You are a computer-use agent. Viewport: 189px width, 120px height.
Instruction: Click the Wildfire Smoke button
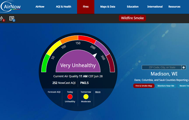pos(132,18)
